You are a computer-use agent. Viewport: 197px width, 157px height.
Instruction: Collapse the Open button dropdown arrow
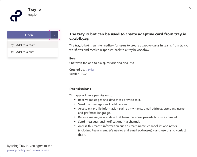(54, 35)
